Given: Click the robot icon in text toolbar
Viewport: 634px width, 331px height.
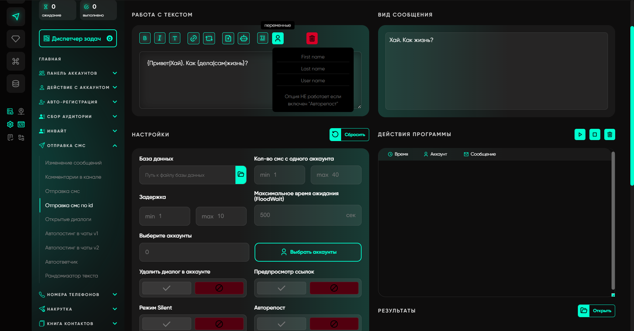Looking at the screenshot, I should [244, 38].
